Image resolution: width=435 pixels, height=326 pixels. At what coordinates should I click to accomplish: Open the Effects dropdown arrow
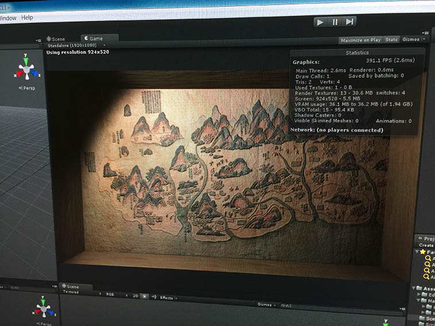click(x=176, y=298)
